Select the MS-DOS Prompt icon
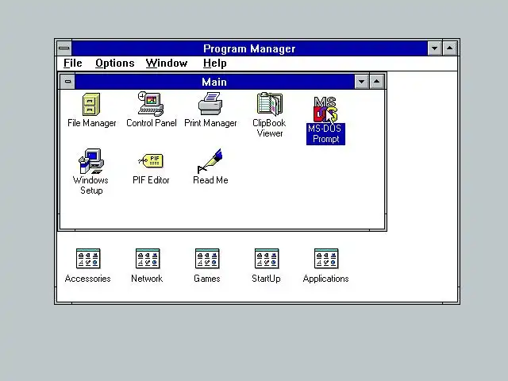 (325, 110)
